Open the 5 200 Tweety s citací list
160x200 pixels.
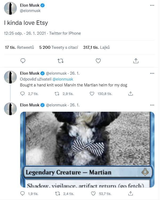pyautogui.click(x=58, y=47)
